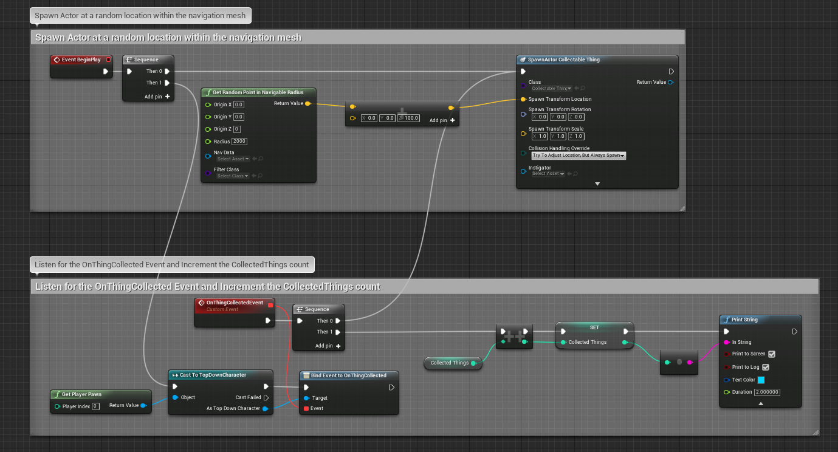This screenshot has width=838, height=452.
Task: Click the As Top Down Character pin
Action: (x=266, y=408)
